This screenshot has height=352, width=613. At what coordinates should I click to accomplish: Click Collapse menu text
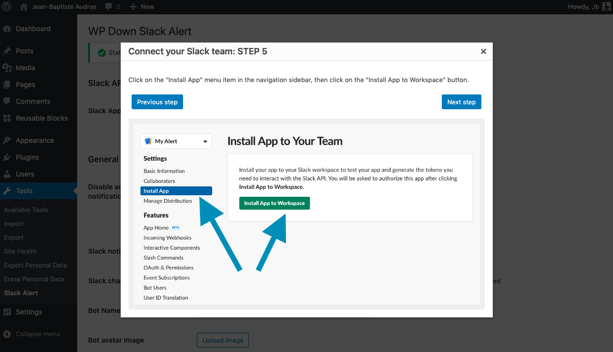click(x=38, y=334)
